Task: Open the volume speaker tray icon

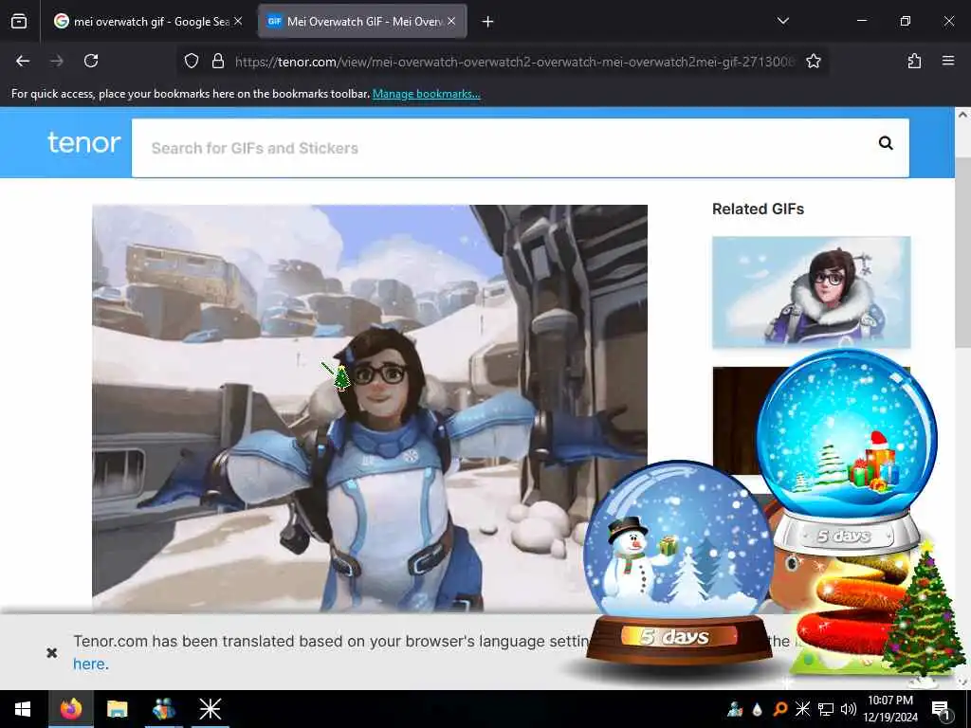Action: 849,709
